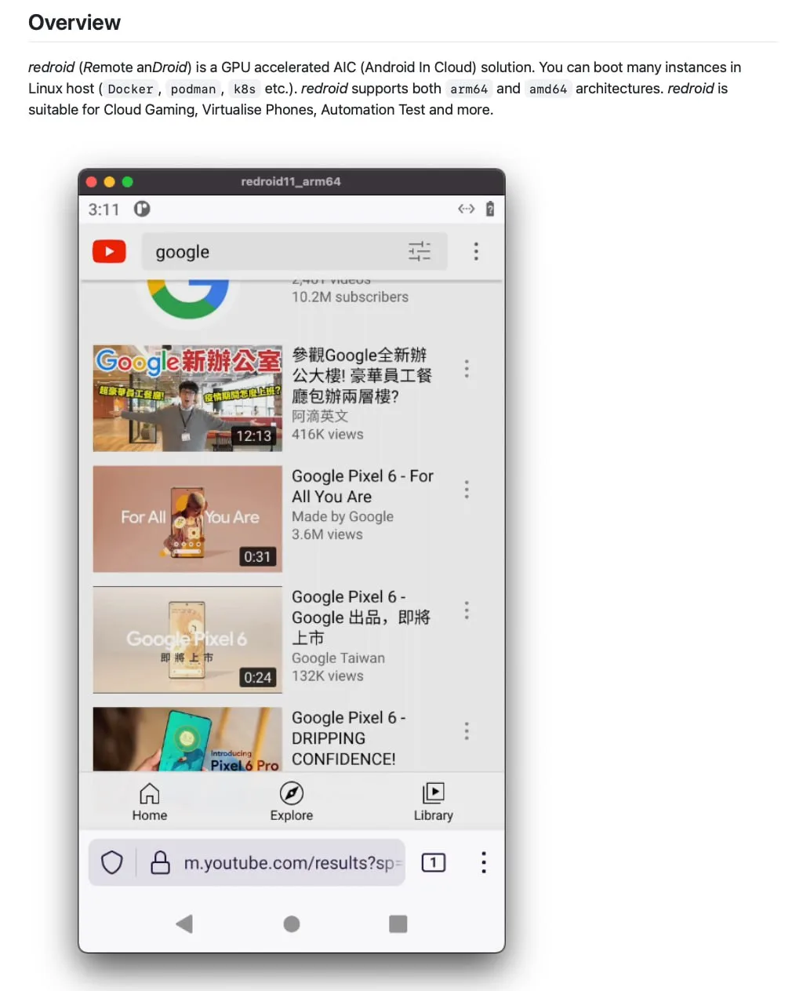803x991 pixels.
Task: Open the Google channel logo
Action: click(x=188, y=300)
